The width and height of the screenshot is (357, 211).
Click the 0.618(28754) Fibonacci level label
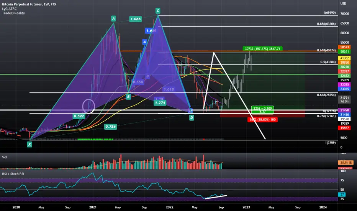click(x=326, y=95)
